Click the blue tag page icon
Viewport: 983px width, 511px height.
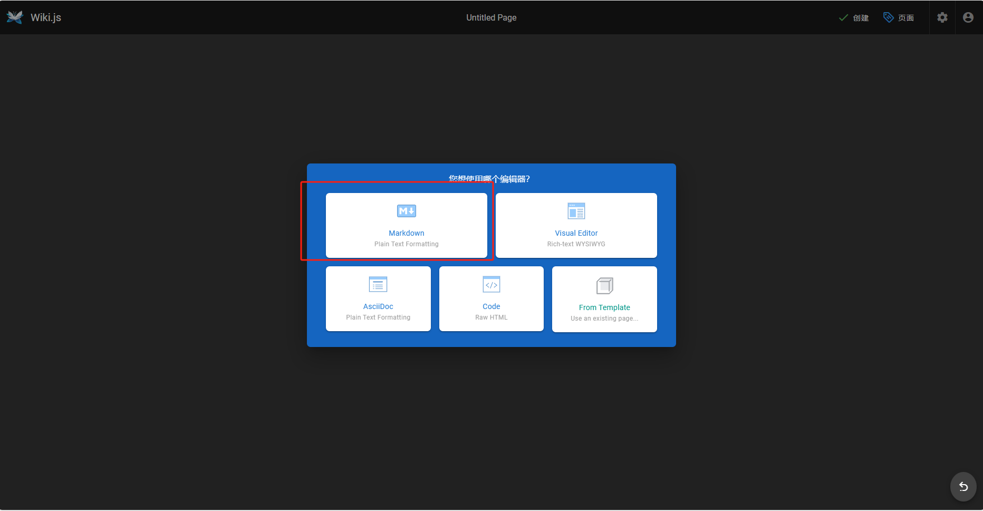coord(889,17)
